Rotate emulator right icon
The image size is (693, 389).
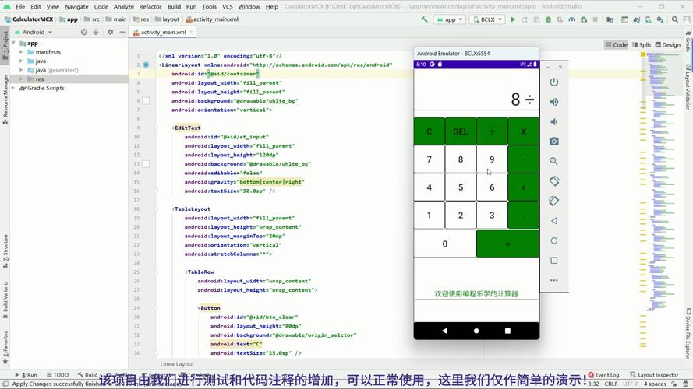point(553,202)
